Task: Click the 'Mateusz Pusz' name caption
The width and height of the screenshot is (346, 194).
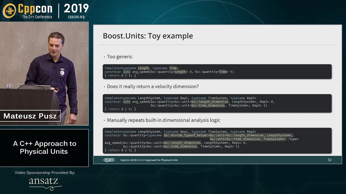Action: [30, 116]
